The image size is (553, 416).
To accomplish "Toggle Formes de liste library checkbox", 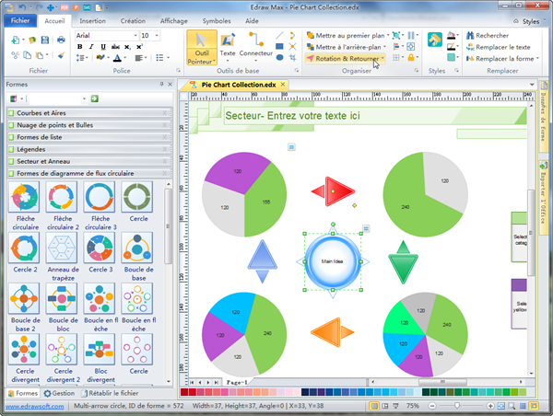I will [11, 137].
